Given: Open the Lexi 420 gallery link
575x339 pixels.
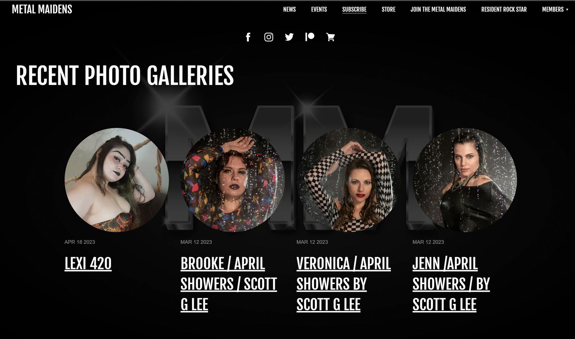Looking at the screenshot, I should (88, 263).
